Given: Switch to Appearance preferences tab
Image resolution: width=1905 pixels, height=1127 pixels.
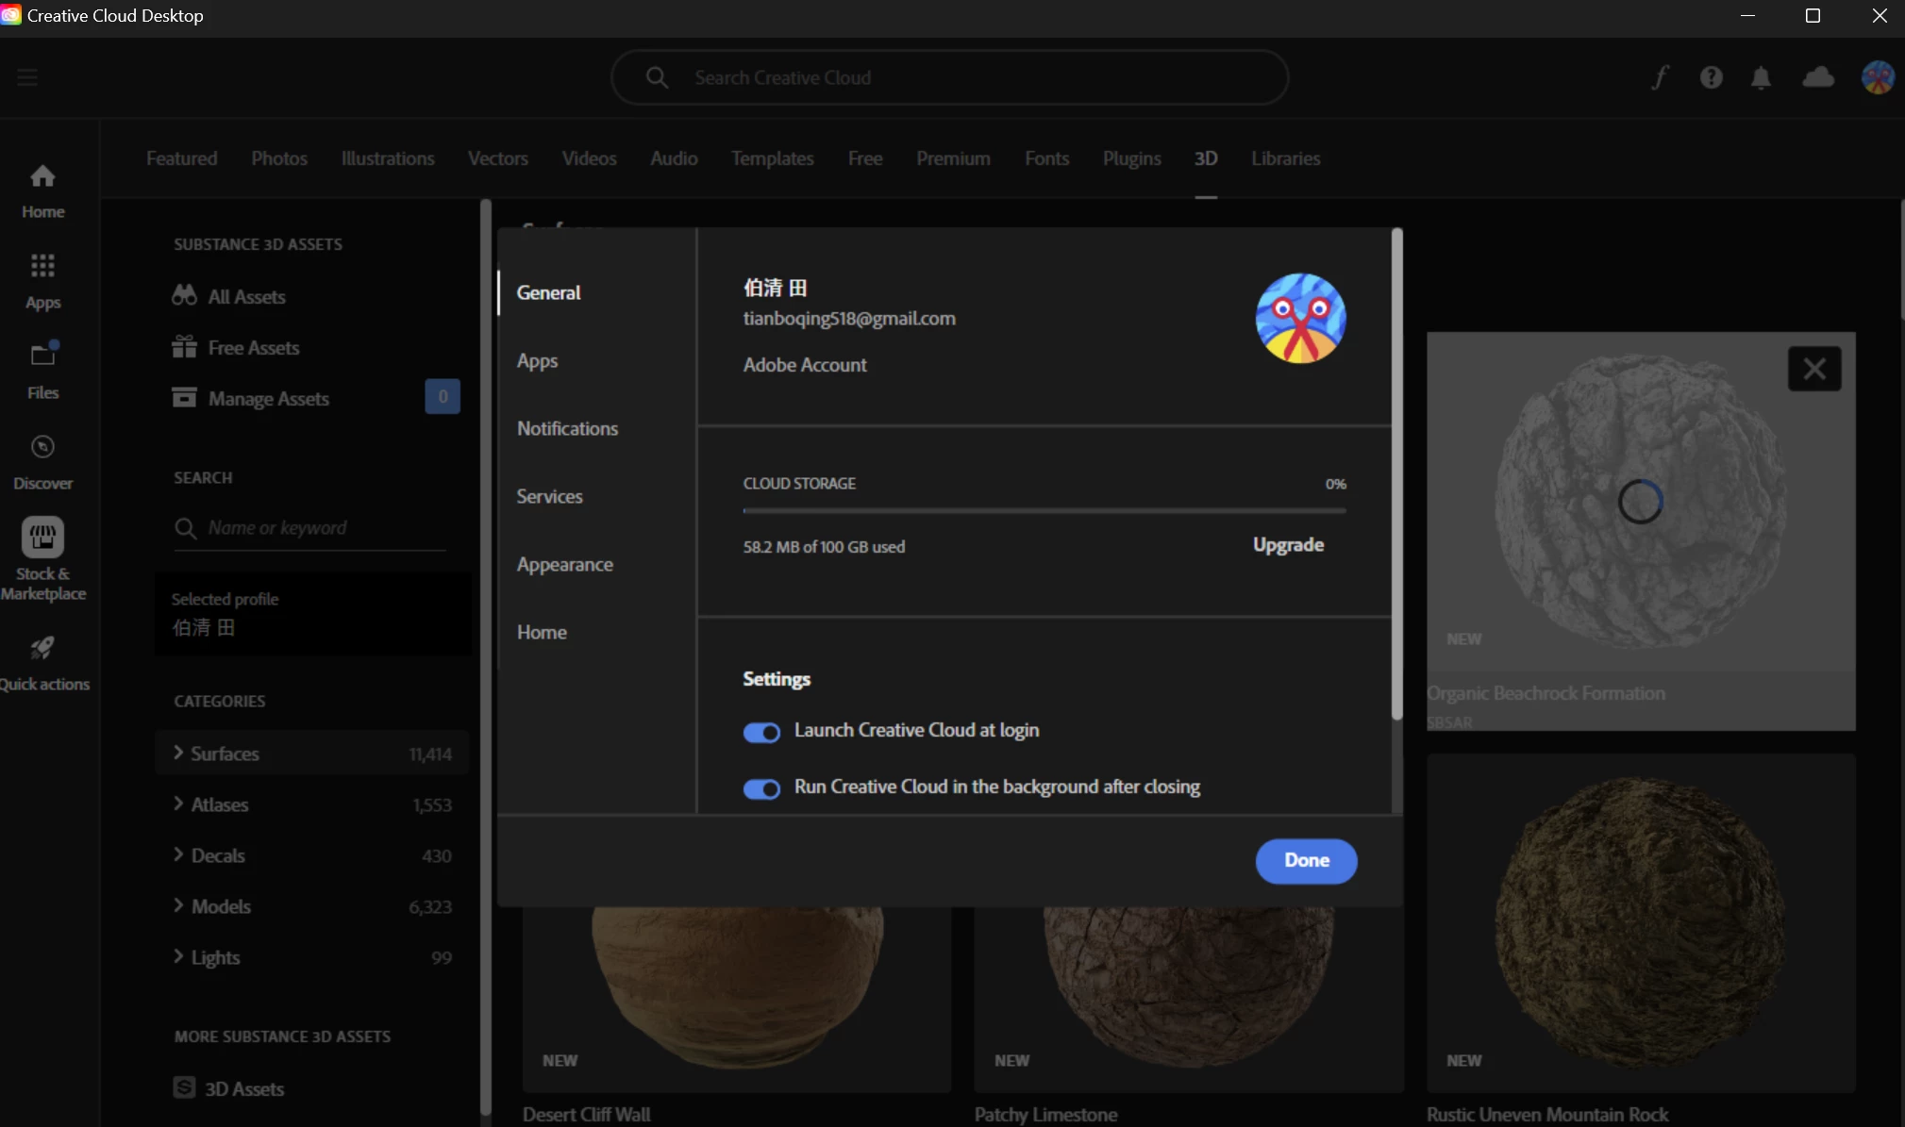Looking at the screenshot, I should pyautogui.click(x=564, y=564).
